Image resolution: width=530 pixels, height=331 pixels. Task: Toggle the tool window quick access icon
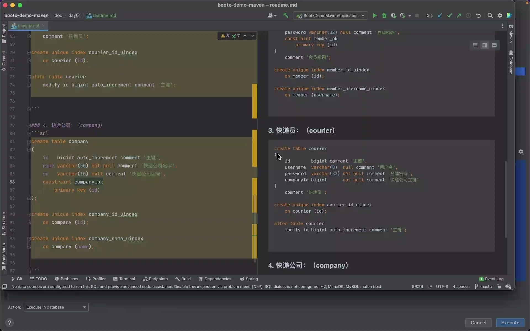click(x=4, y=287)
